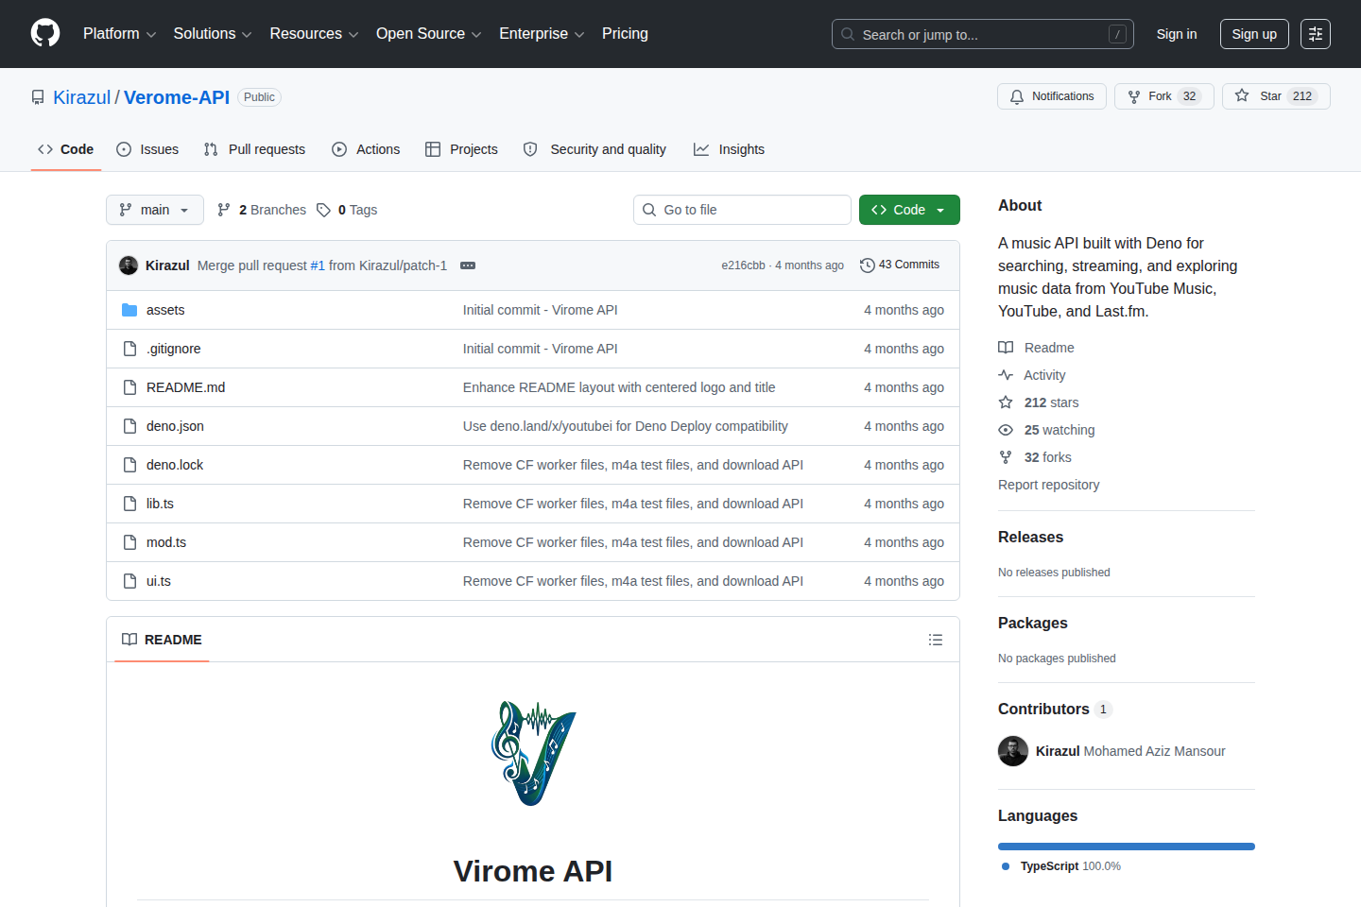Click the deno.lock file icon
This screenshot has height=907, width=1361.
(129, 465)
